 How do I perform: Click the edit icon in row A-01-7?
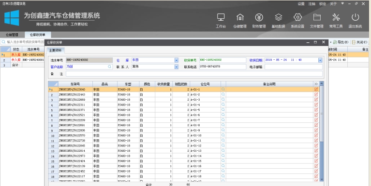coord(316,120)
